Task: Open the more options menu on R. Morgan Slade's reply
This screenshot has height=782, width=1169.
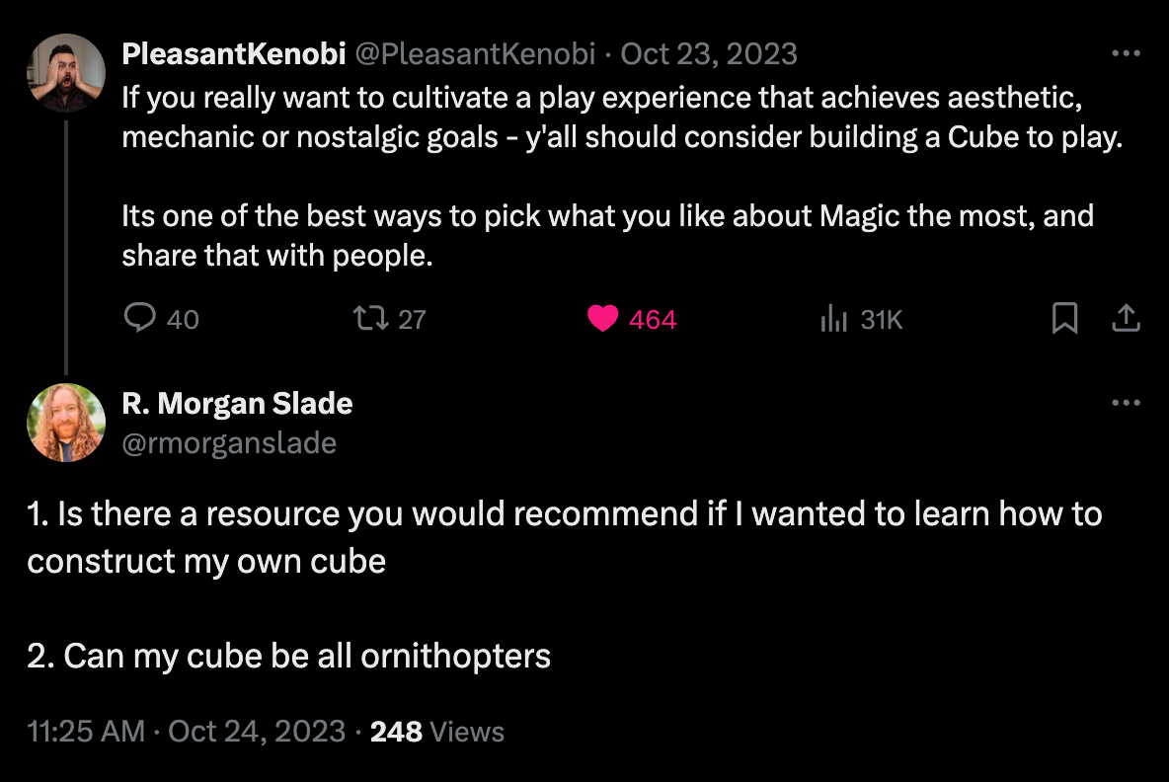Action: click(1126, 403)
